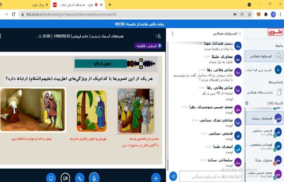Leave audio with the phone button
Viewport: 284px width, 182px height.
pyautogui.click(x=80, y=178)
